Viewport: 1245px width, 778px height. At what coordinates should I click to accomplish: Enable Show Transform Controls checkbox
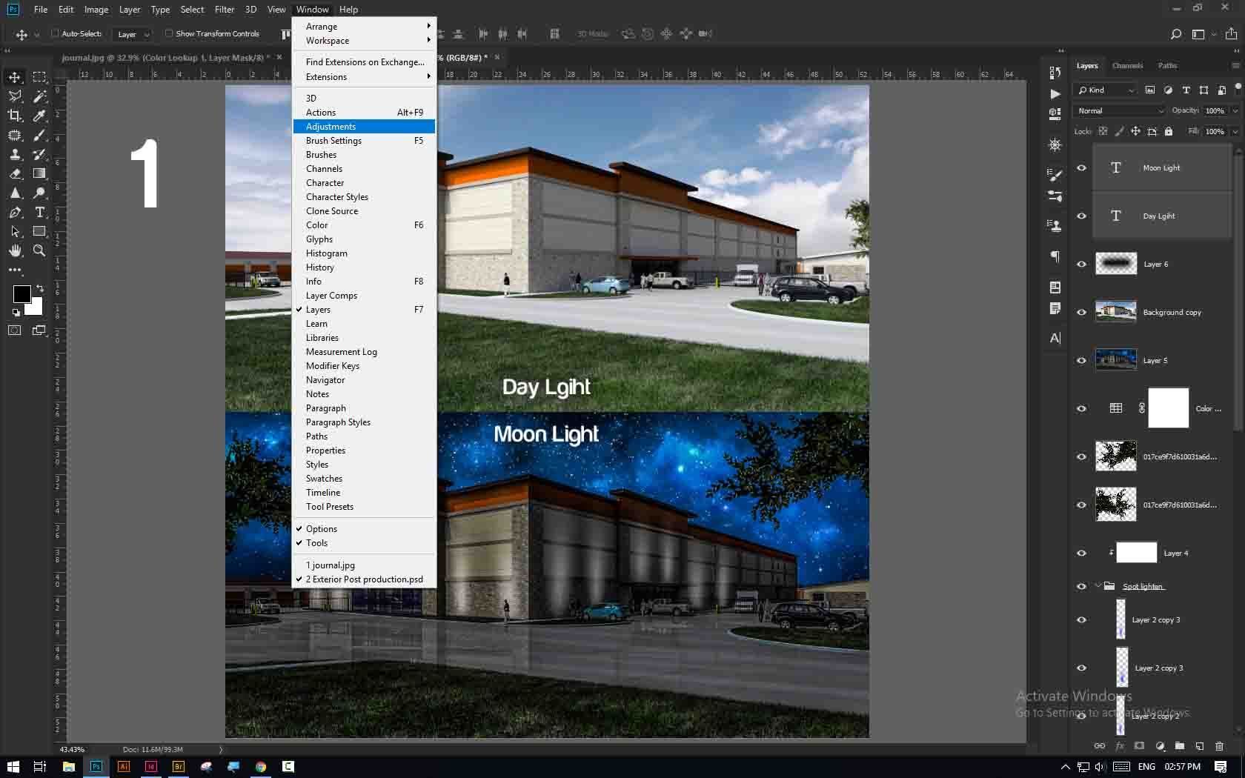pos(169,33)
